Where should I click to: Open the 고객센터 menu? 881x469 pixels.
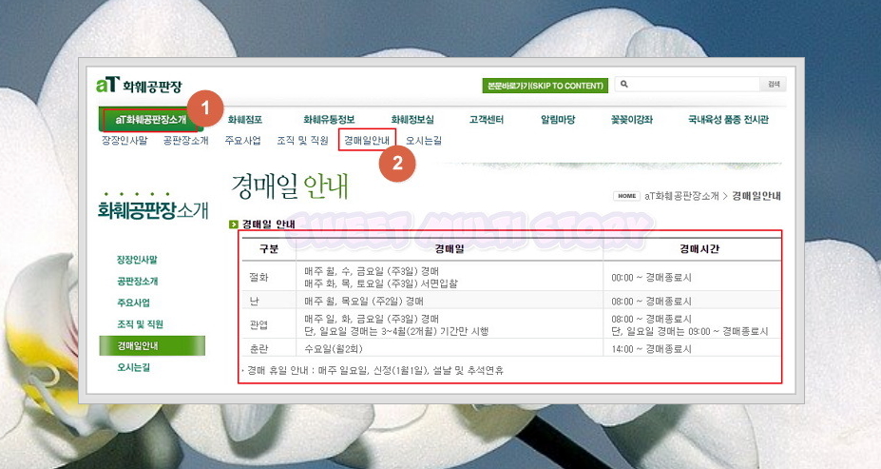point(487,120)
